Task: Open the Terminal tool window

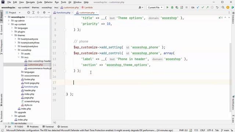Action: tap(48, 126)
